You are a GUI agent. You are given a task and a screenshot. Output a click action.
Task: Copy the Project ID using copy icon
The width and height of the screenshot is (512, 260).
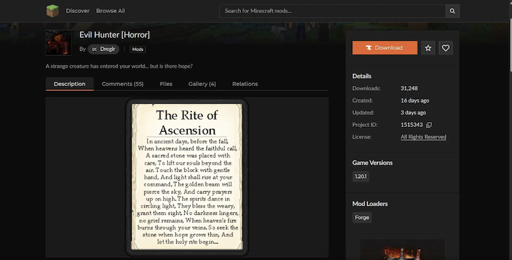[x=429, y=125]
